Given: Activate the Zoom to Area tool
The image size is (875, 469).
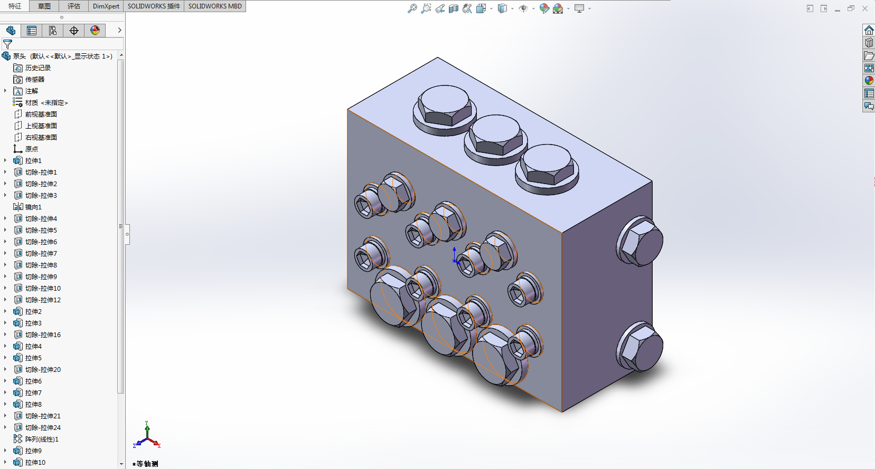Looking at the screenshot, I should point(426,8).
